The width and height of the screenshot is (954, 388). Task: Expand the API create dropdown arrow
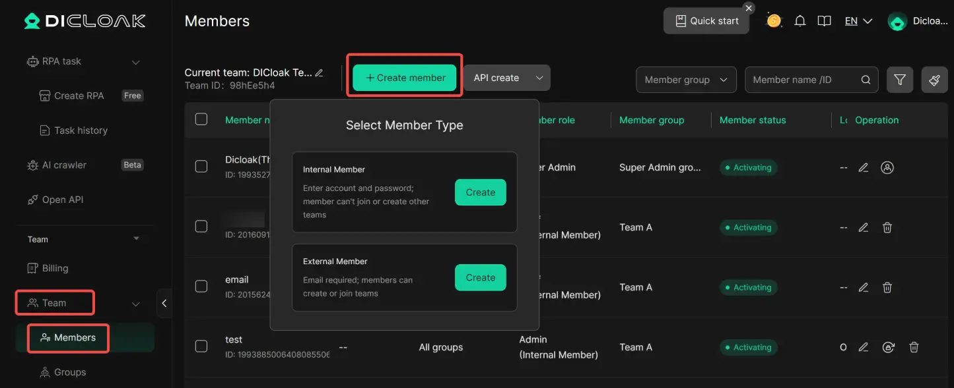(x=539, y=78)
